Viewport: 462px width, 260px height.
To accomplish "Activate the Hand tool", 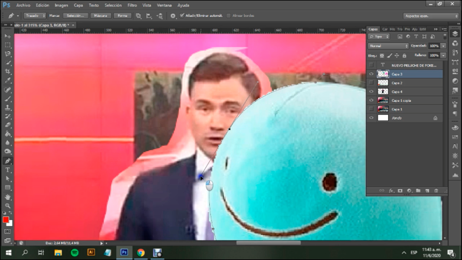I will 7,197.
